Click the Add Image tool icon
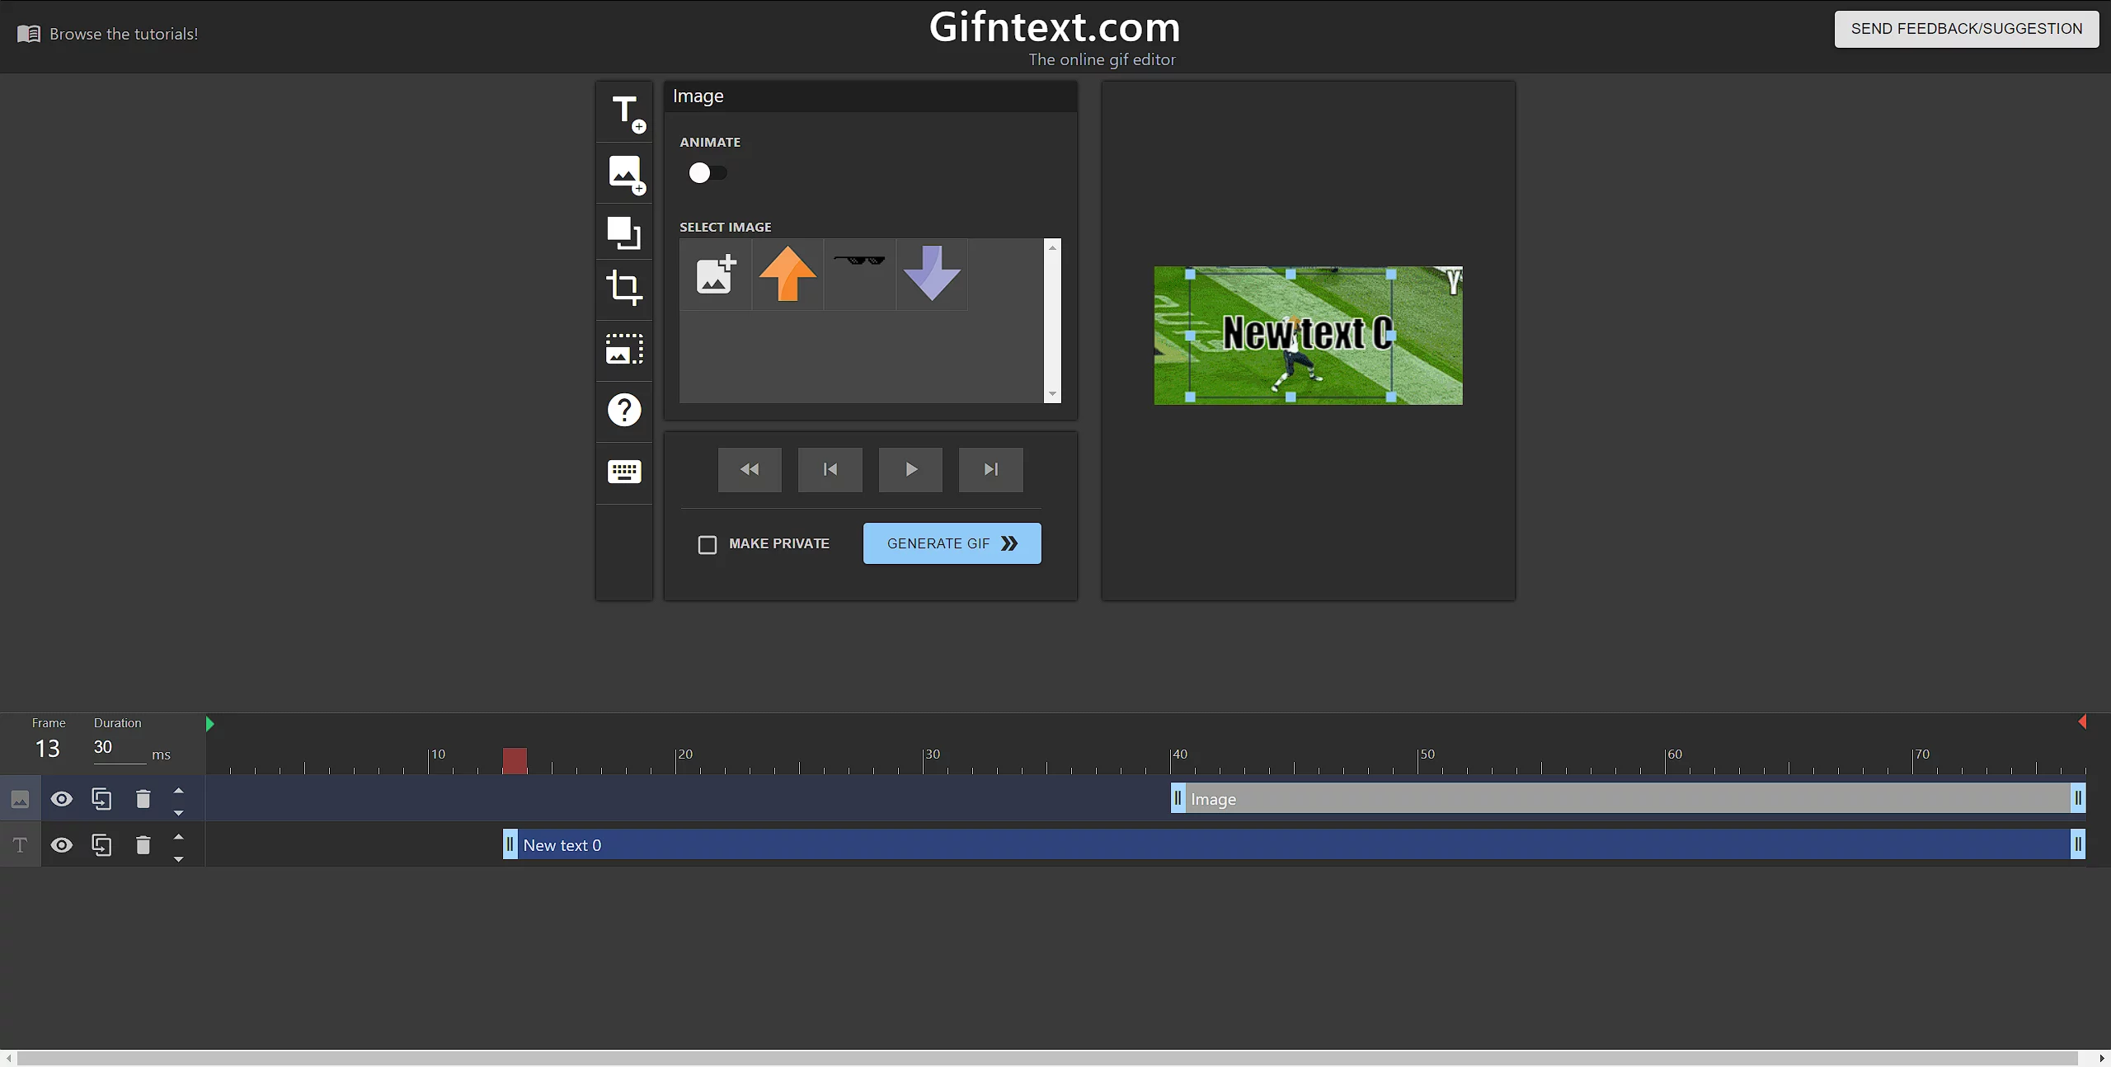Screen dimensions: 2111x1067 click(624, 172)
